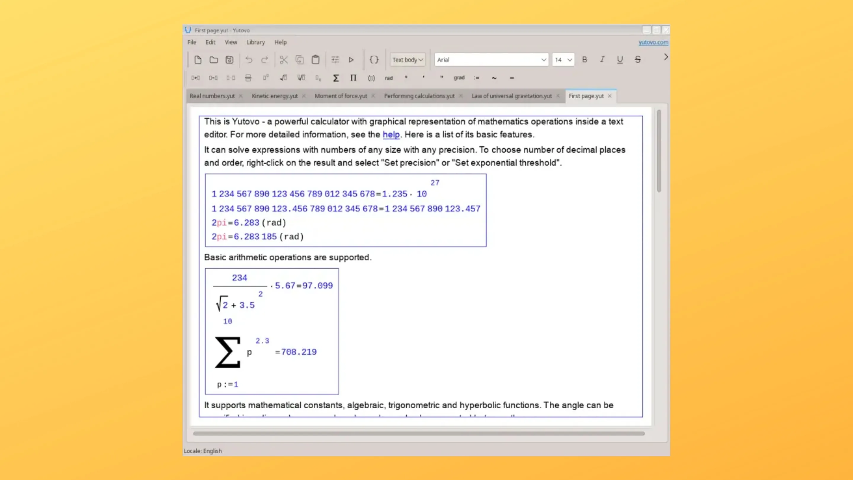Open the Edit menu
This screenshot has height=480, width=853.
pyautogui.click(x=210, y=42)
